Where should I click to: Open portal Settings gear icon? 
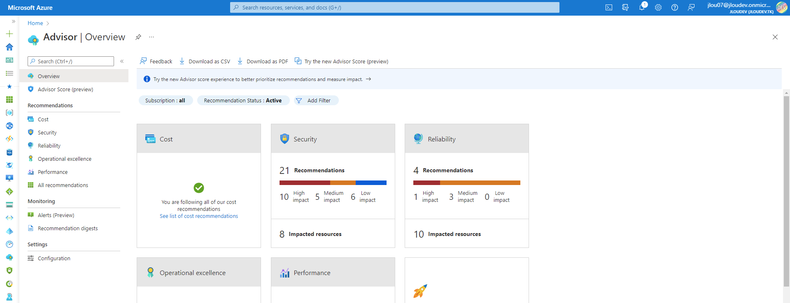pos(658,7)
